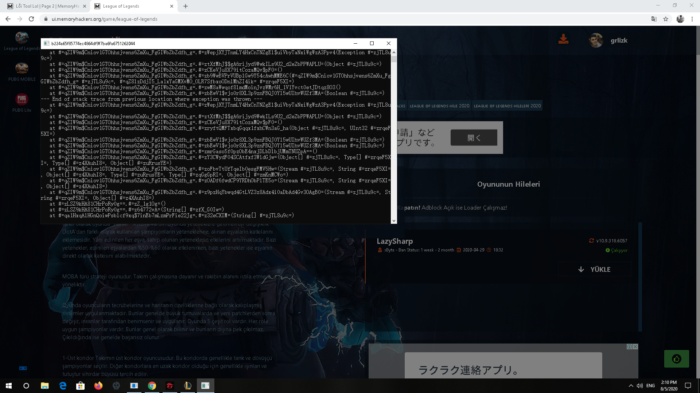Click the translate page icon
Screen dimensions: 700x393
654,19
